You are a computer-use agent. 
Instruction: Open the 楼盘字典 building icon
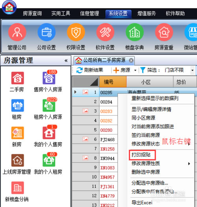click(x=135, y=32)
